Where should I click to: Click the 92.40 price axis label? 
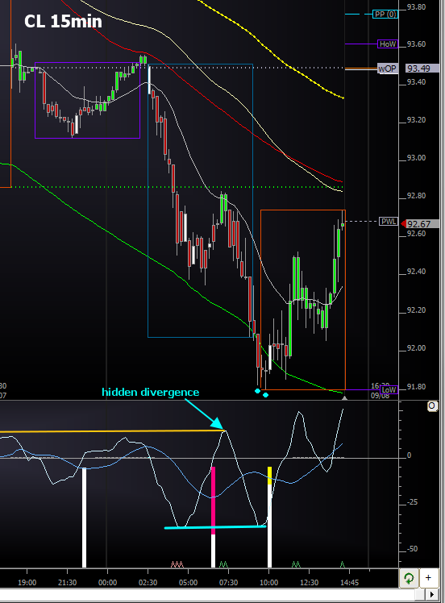click(x=417, y=272)
